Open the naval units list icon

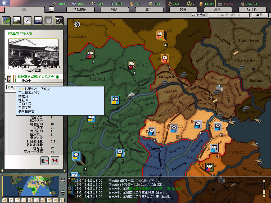tap(38, 21)
